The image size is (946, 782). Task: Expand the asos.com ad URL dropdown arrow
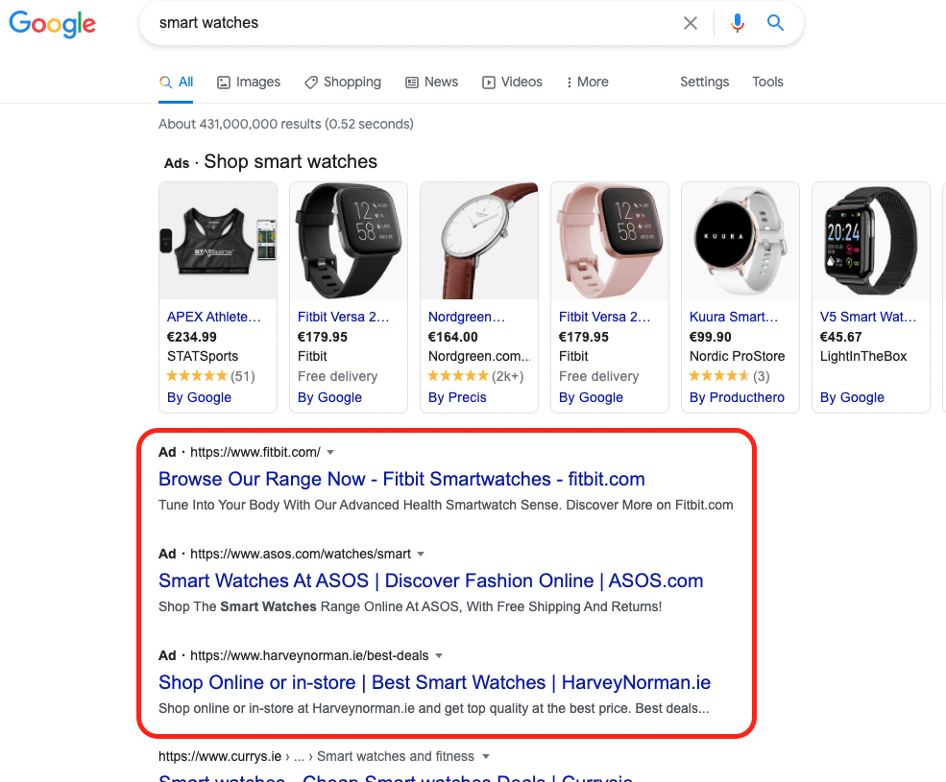click(421, 554)
